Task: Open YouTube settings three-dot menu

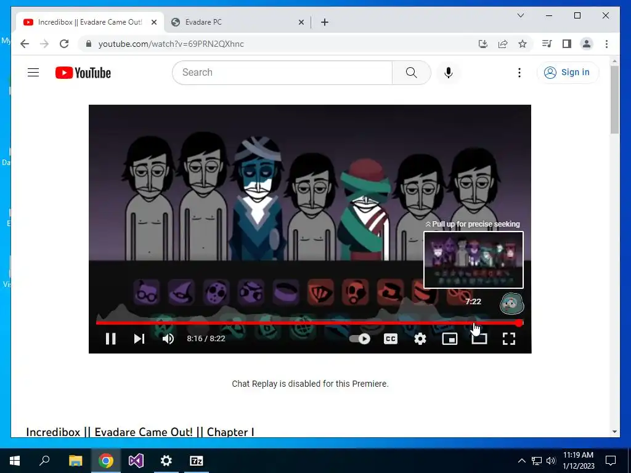Action: [x=519, y=73]
